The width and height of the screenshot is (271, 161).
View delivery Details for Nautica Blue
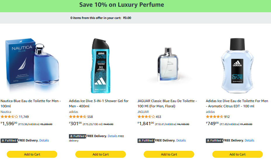pos(44,141)
